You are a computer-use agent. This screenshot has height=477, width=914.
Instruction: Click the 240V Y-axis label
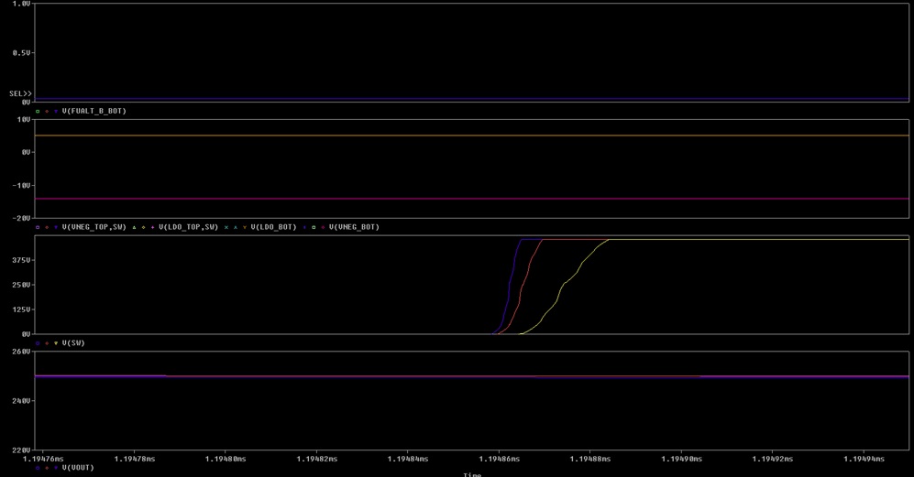point(21,401)
